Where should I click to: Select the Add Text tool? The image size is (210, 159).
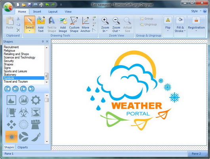pyautogui.click(x=41, y=25)
